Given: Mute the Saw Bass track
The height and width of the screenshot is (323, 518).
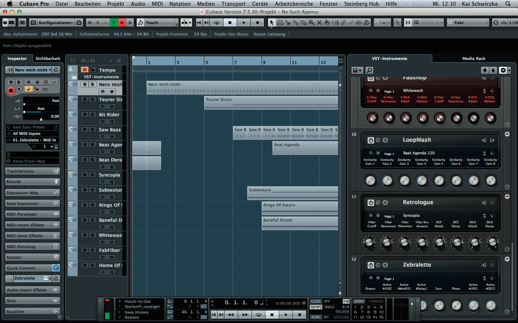Looking at the screenshot, I should pyautogui.click(x=85, y=130).
